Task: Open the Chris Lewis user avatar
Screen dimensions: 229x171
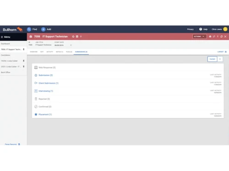Action: click(x=225, y=29)
